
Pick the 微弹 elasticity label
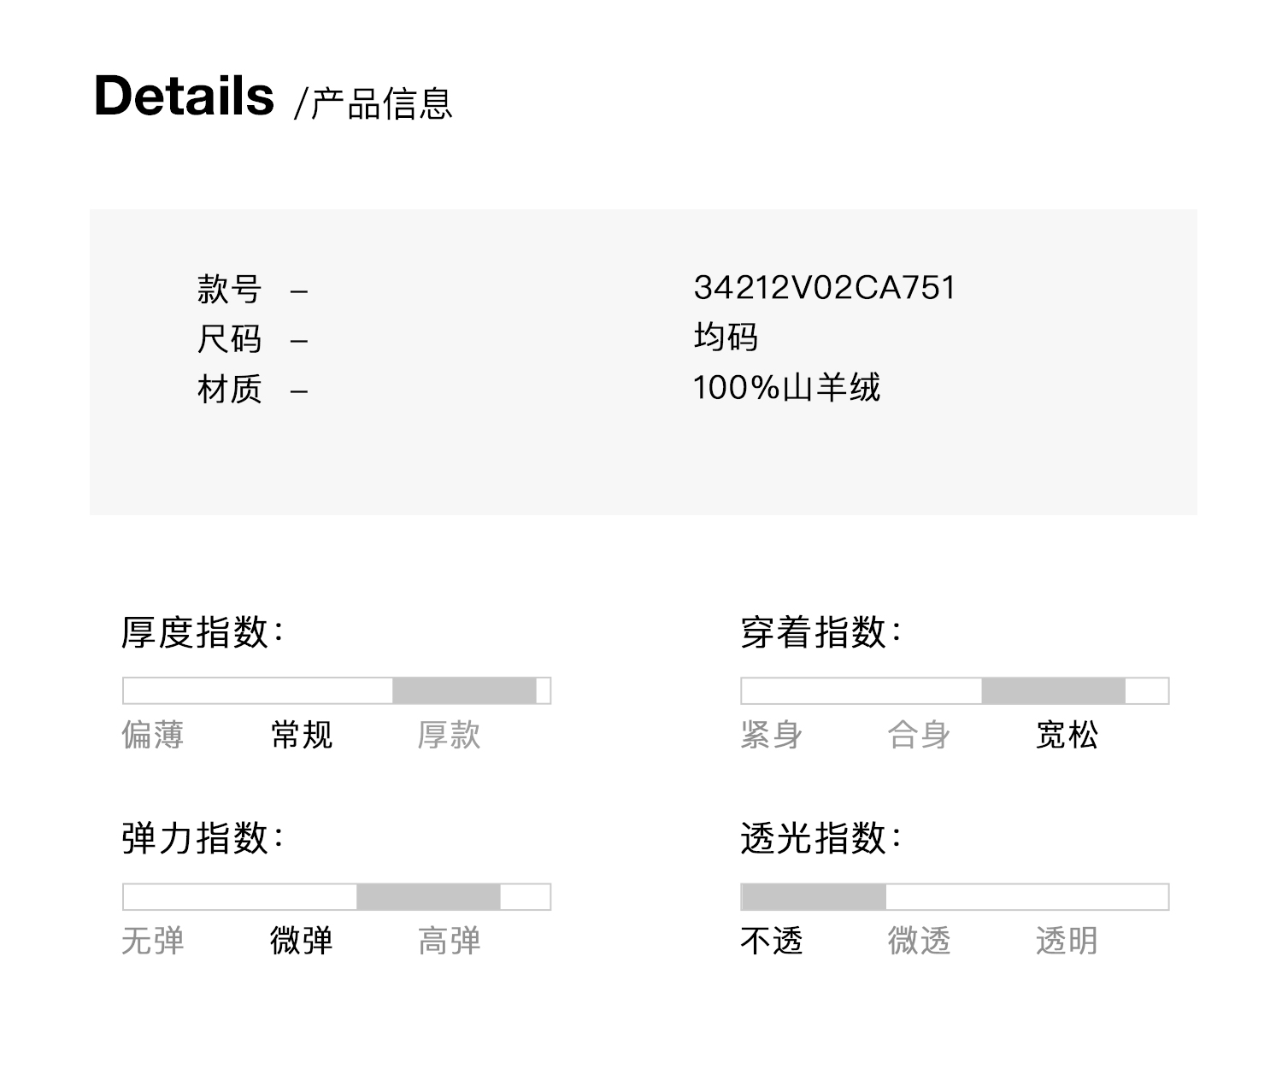click(x=301, y=941)
